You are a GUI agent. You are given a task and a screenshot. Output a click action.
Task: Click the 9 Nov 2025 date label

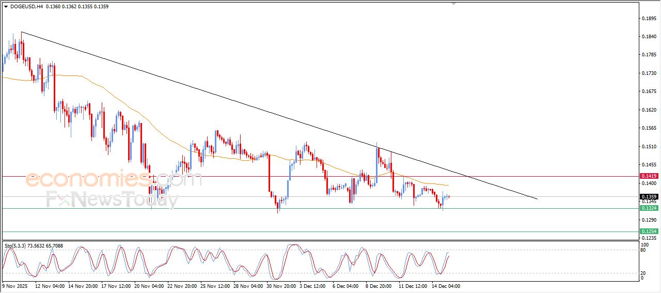click(x=16, y=286)
